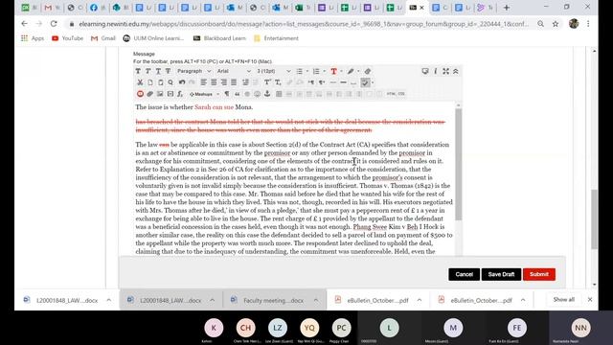Insert table icon in editor
This screenshot has height=345, width=613.
279,94
